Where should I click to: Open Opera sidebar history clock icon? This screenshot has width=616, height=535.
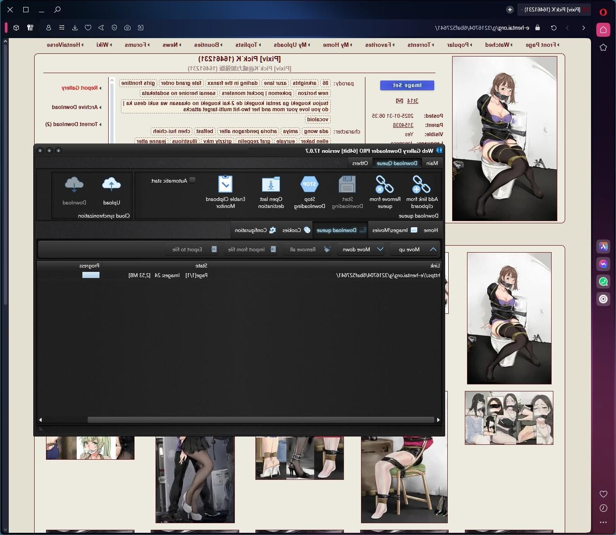(x=603, y=508)
